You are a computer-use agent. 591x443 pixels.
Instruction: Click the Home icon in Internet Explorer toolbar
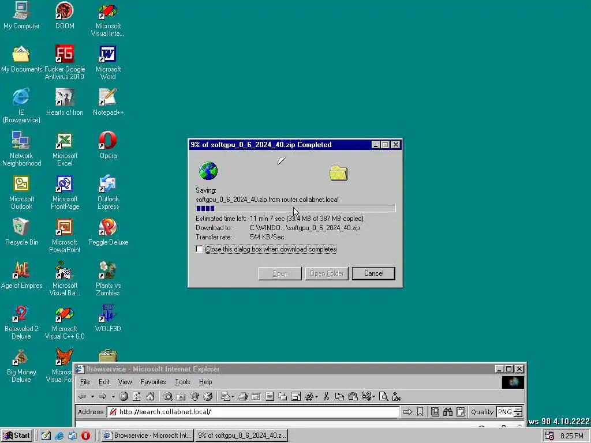150,396
